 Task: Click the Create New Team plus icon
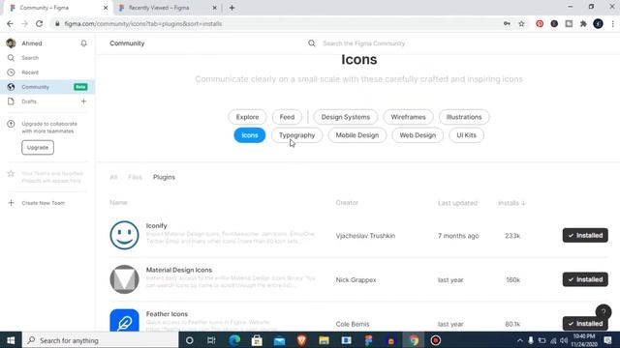pyautogui.click(x=11, y=203)
